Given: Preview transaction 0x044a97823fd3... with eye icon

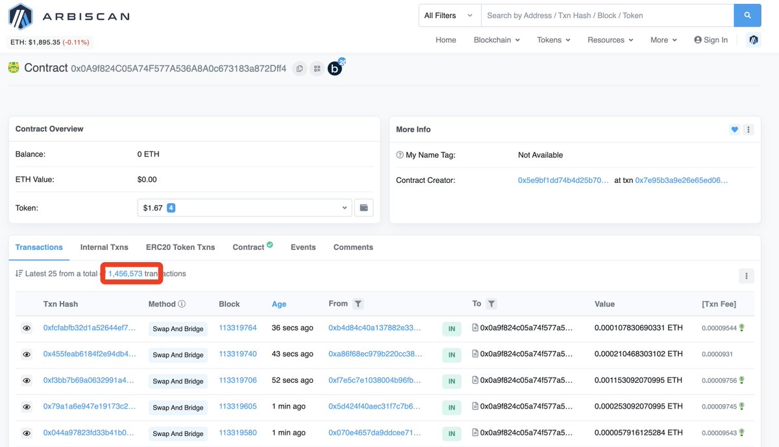Looking at the screenshot, I should pyautogui.click(x=27, y=433).
